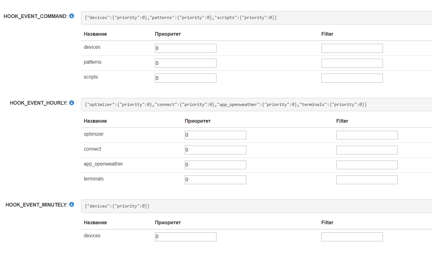
Task: Click info icon next to HOOK_EVENT_COMMAND
Action: click(x=72, y=16)
